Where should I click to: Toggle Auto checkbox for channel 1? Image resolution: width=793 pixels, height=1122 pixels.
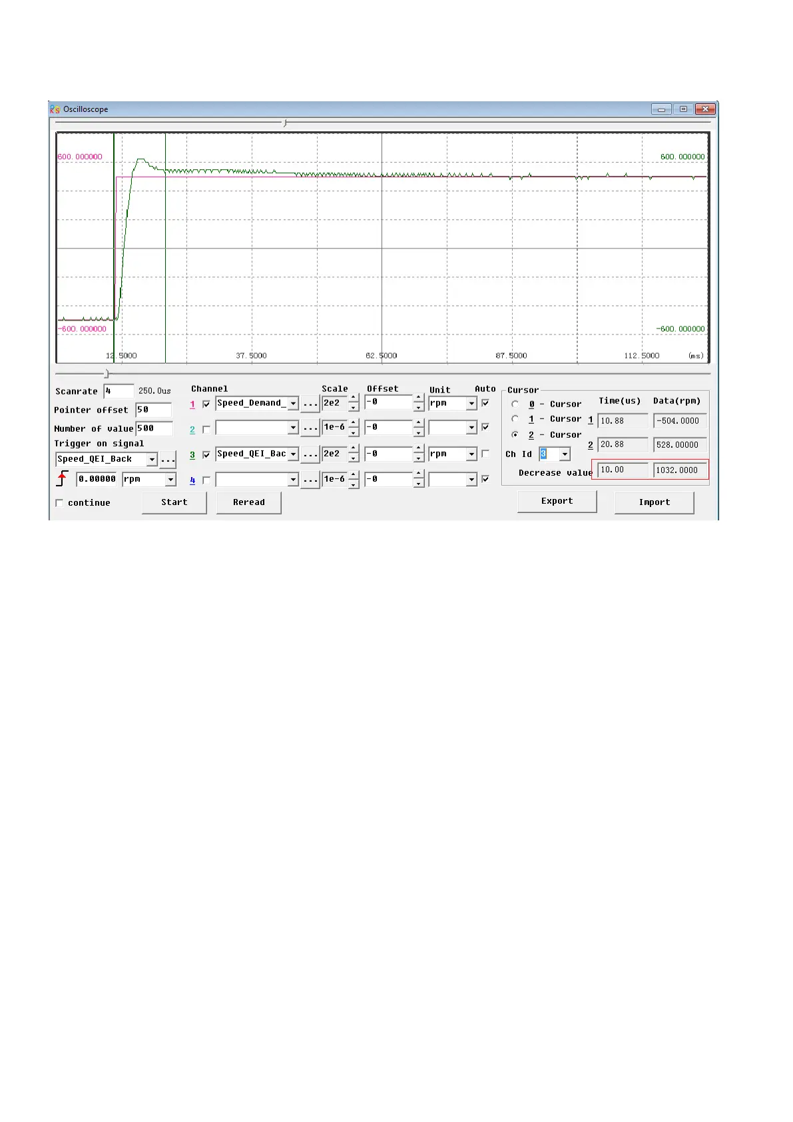coord(485,402)
